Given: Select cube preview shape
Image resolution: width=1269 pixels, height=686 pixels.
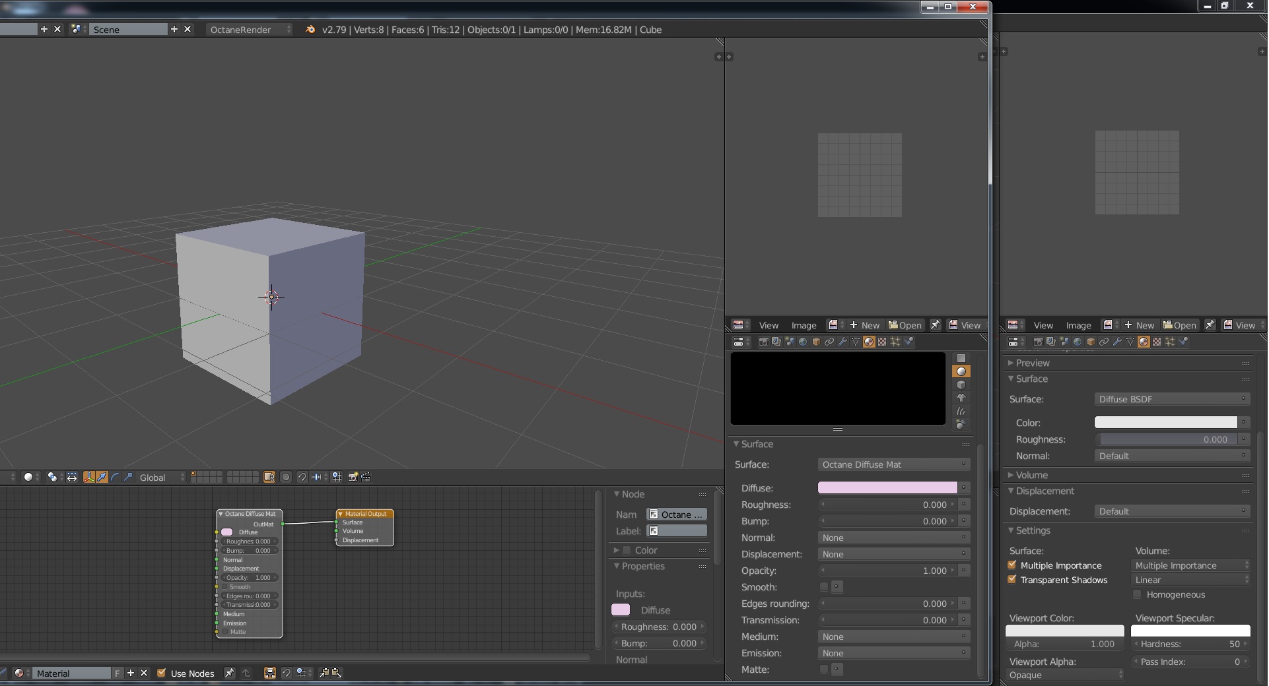Looking at the screenshot, I should [x=961, y=385].
